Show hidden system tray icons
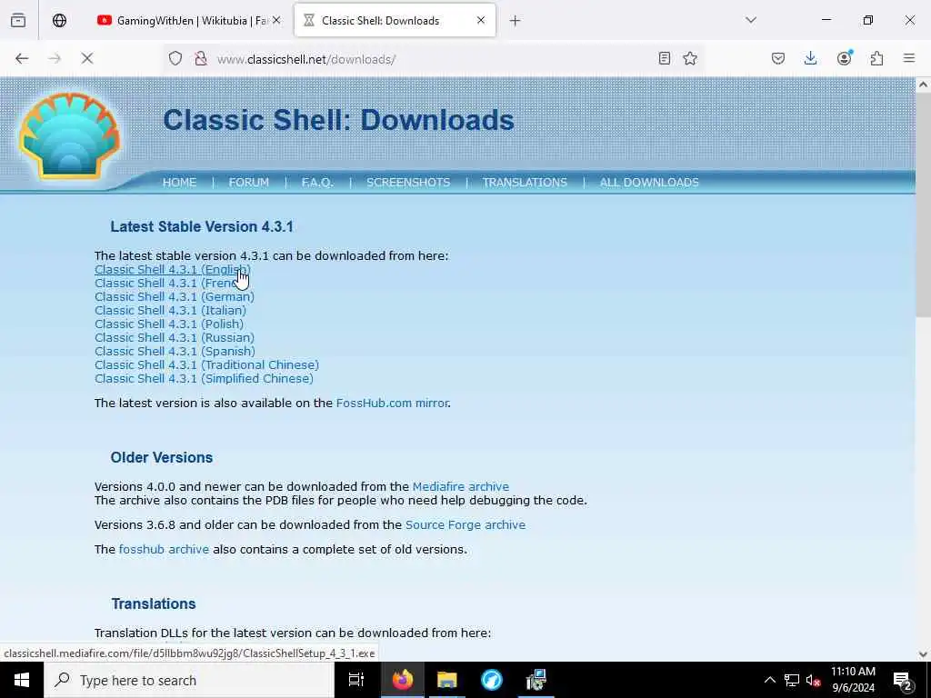 pyautogui.click(x=769, y=680)
